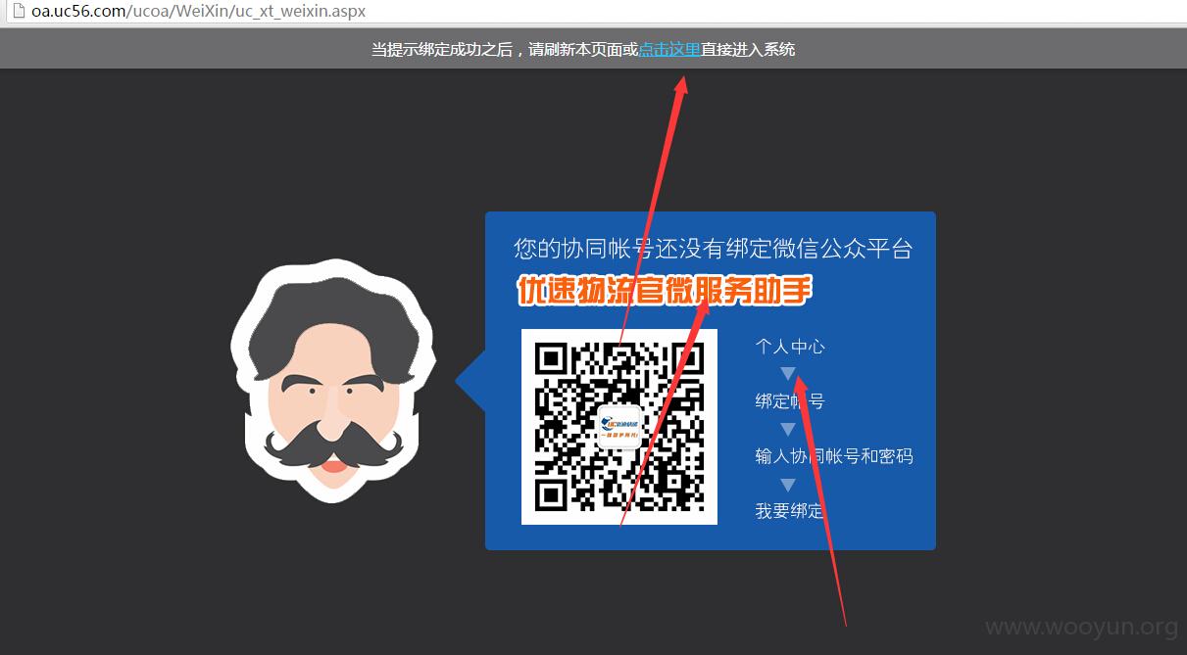
Task: Click the banner text 当提示绑定成功之后
Action: [442, 49]
